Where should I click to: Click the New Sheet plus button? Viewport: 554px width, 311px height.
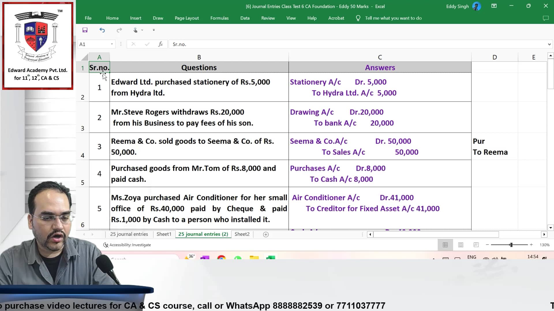[266, 234]
